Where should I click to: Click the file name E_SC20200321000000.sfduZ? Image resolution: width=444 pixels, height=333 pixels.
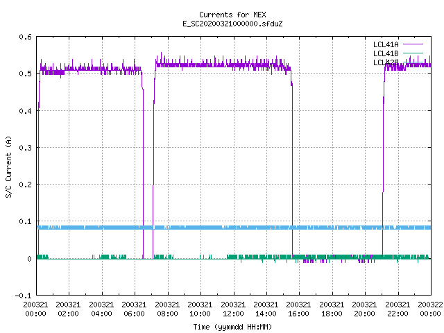pyautogui.click(x=232, y=24)
